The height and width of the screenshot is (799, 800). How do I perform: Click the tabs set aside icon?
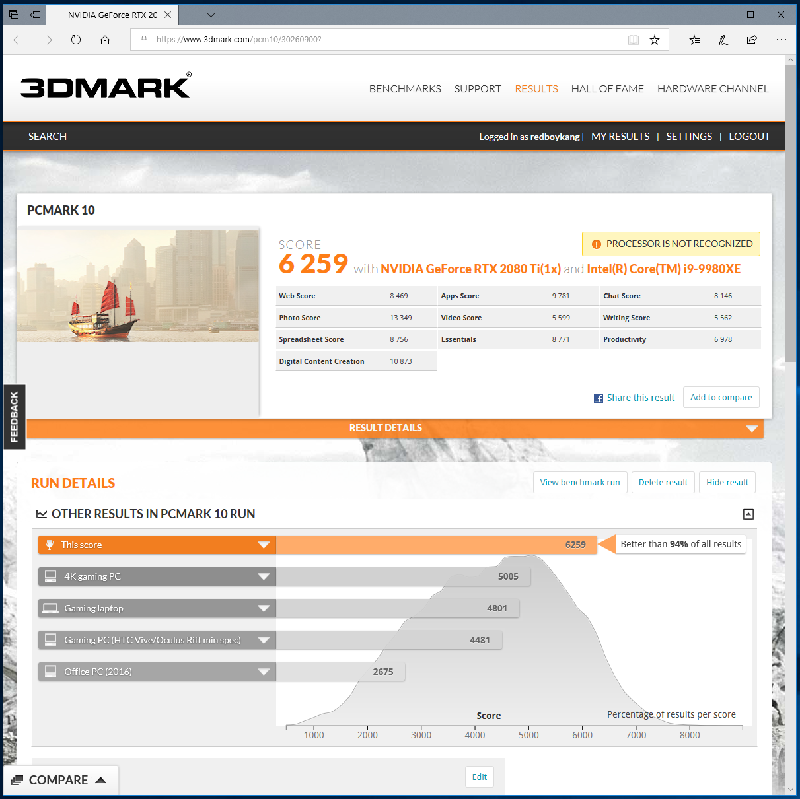coord(14,15)
